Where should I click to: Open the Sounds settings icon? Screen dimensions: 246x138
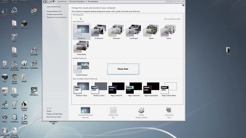[x=141, y=110]
